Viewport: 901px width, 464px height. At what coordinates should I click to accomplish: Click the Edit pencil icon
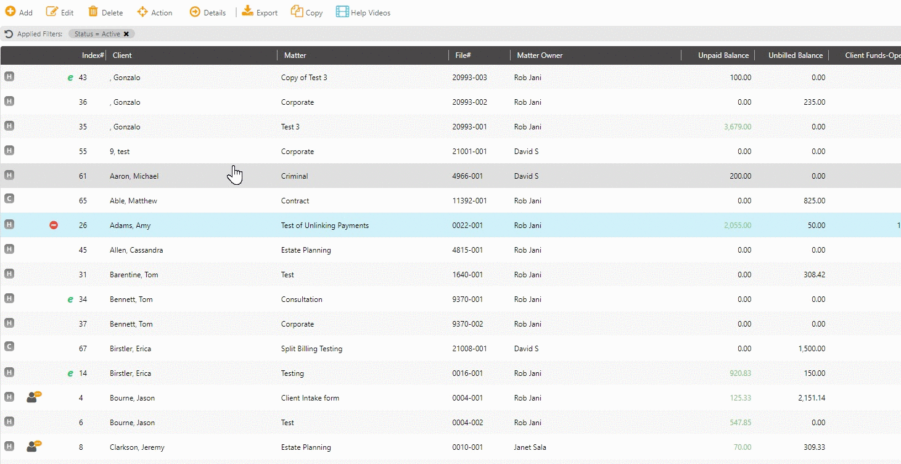coord(52,12)
